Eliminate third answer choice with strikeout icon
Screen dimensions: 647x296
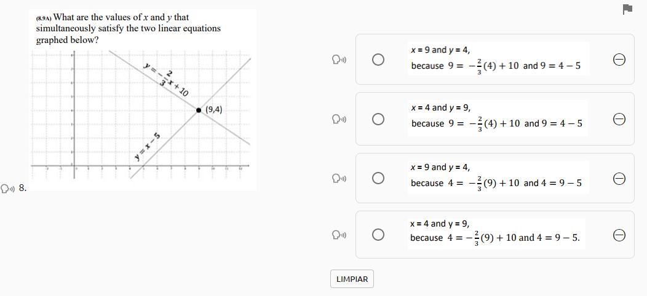(x=619, y=178)
